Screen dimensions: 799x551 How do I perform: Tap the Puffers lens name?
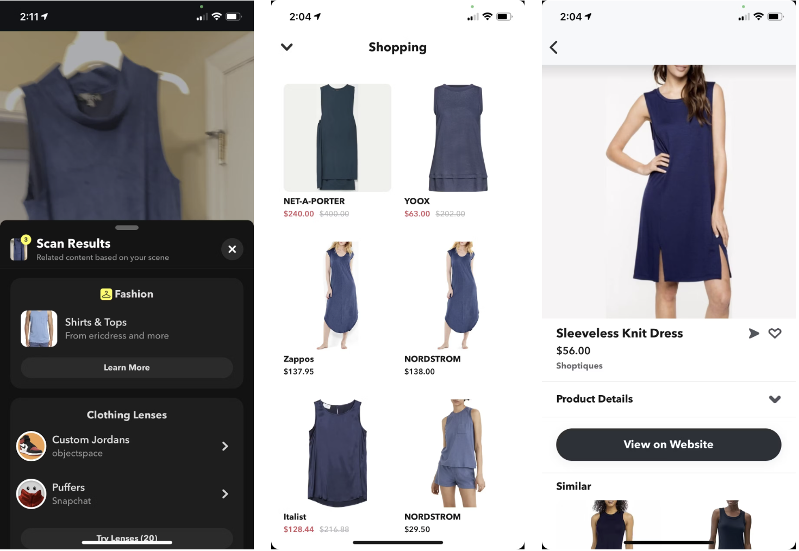(x=68, y=487)
